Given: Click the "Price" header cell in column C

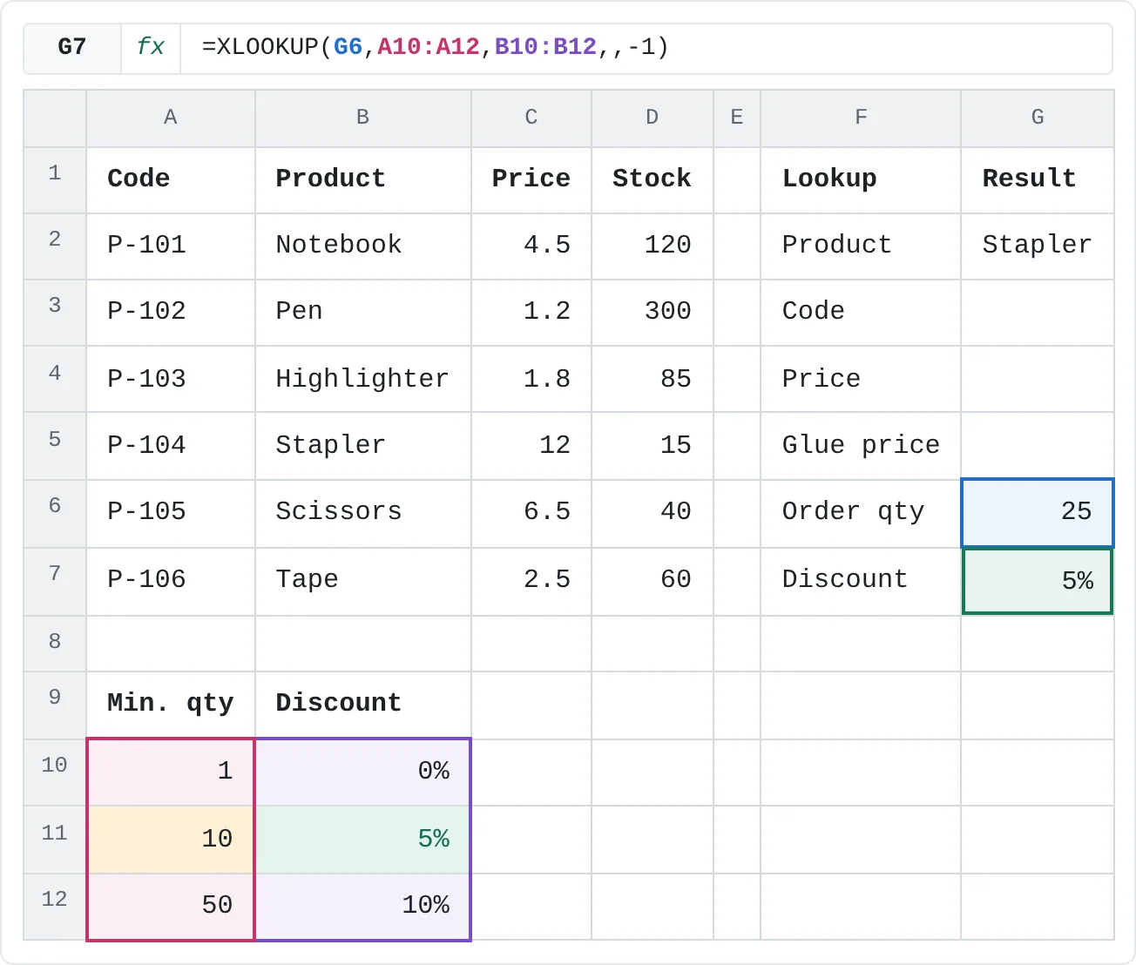Looking at the screenshot, I should (531, 180).
